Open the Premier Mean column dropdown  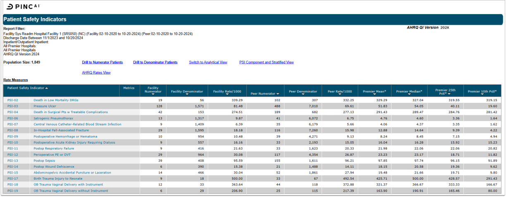point(374,94)
